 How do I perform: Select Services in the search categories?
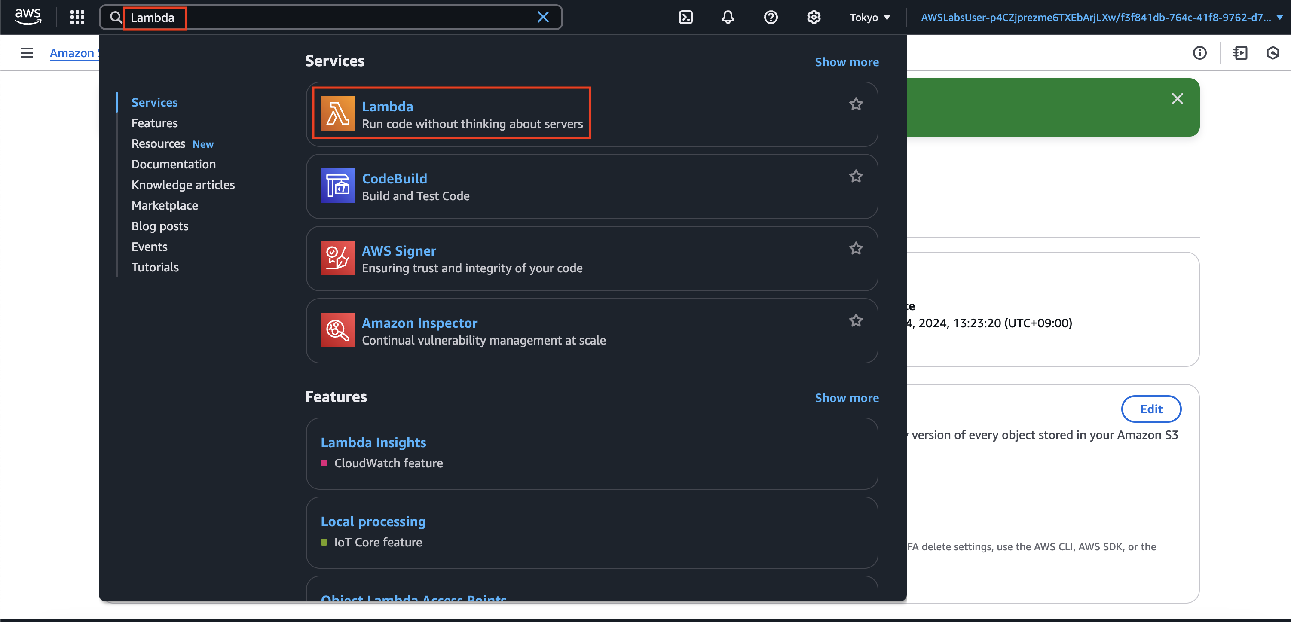click(154, 102)
